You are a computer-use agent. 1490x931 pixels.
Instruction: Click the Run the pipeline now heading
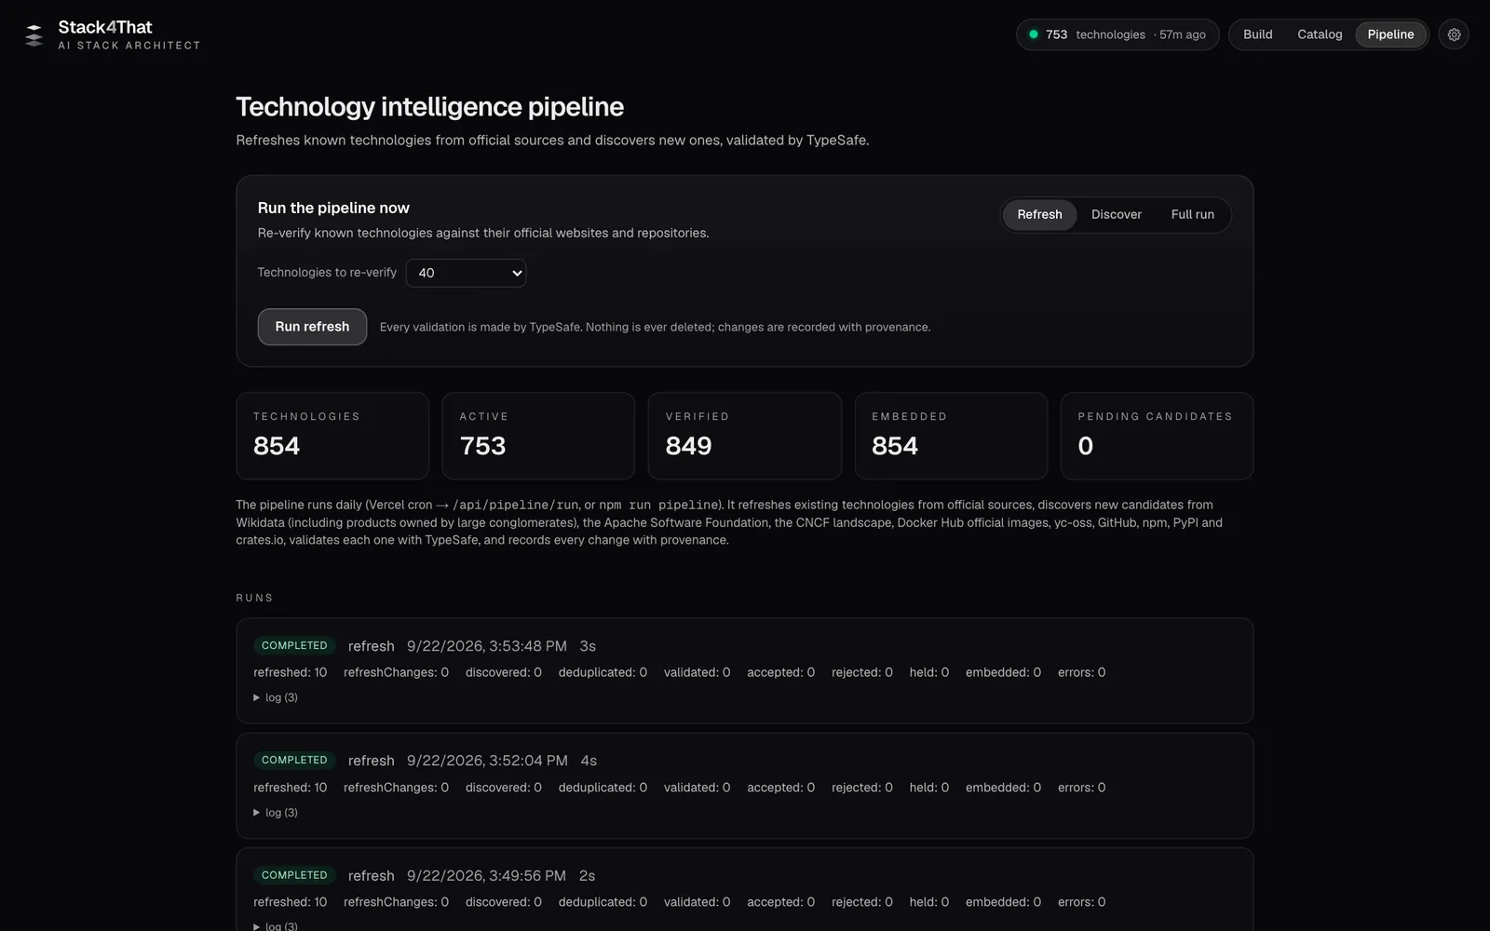(333, 208)
